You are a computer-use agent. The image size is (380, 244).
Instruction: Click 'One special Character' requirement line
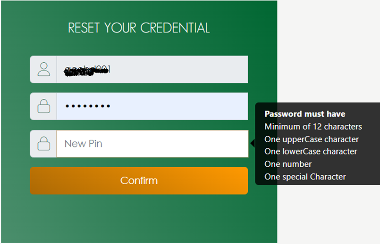(x=305, y=177)
